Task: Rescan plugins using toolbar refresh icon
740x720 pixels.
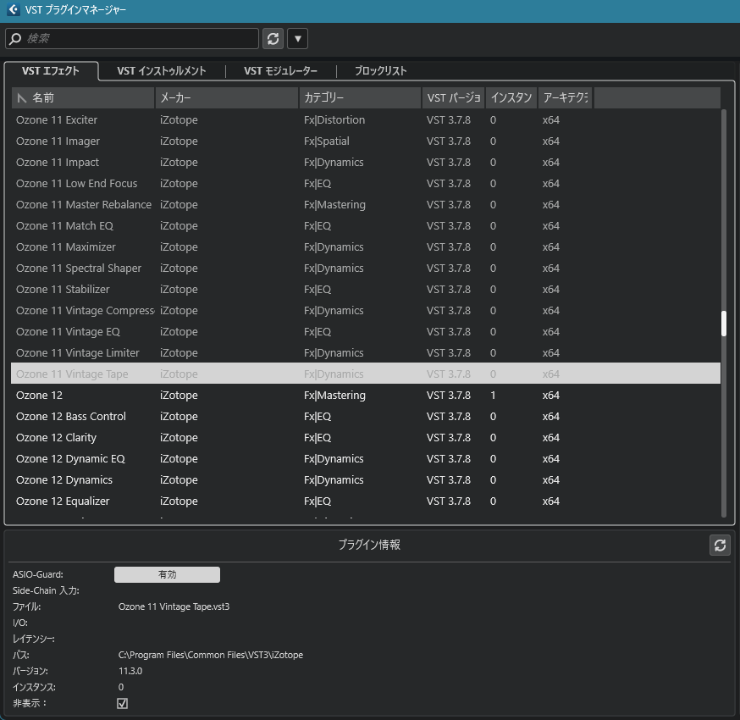Action: pos(273,38)
